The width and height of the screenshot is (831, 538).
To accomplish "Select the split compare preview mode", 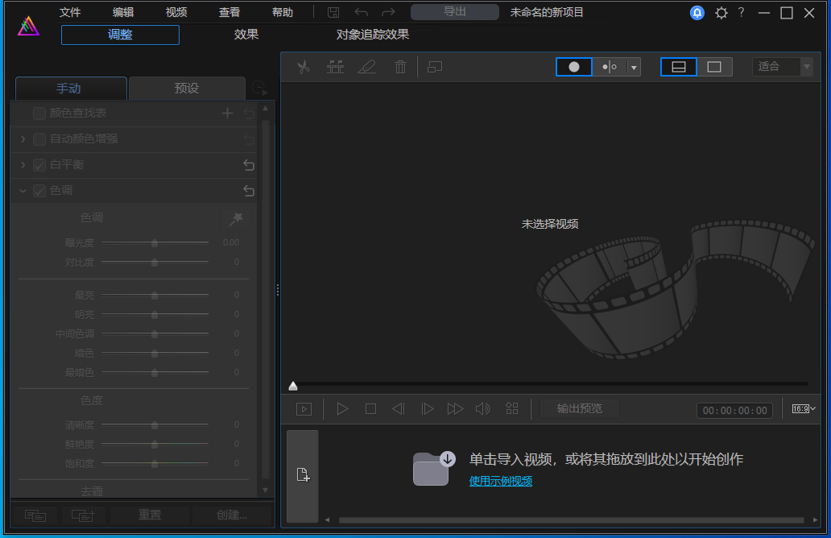I will (x=610, y=67).
